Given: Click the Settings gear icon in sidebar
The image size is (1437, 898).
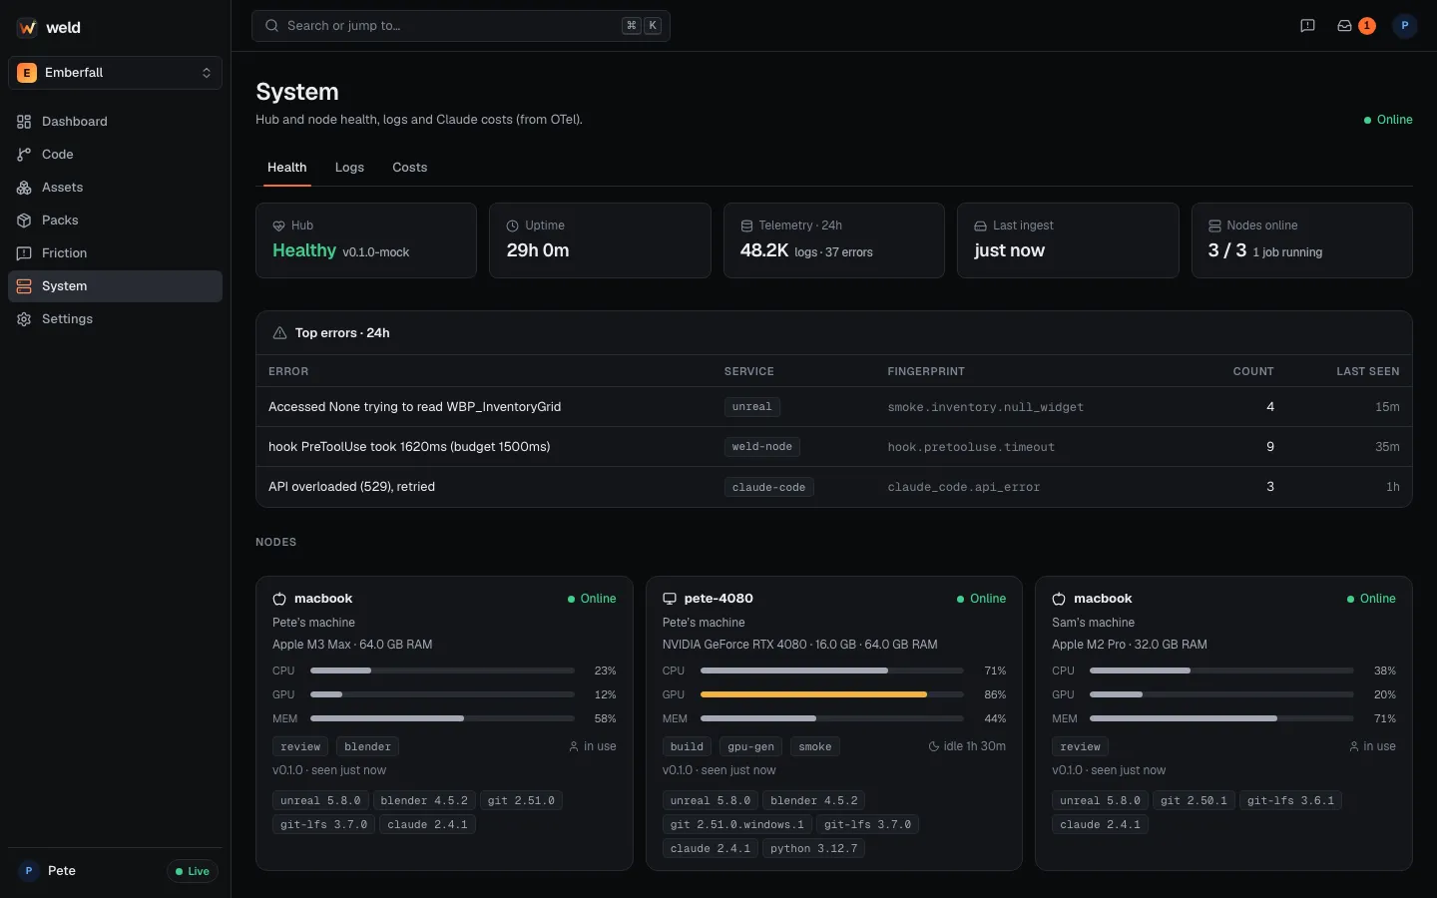Looking at the screenshot, I should pos(24,319).
